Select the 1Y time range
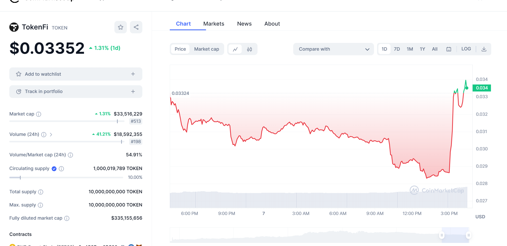 point(422,49)
